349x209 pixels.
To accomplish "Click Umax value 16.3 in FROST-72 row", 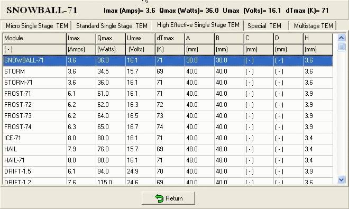I will tap(133, 105).
